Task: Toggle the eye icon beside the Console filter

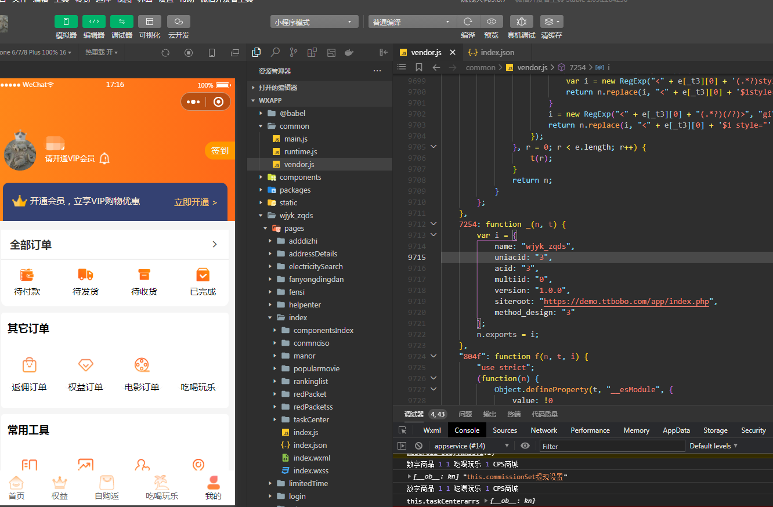Action: click(x=525, y=446)
